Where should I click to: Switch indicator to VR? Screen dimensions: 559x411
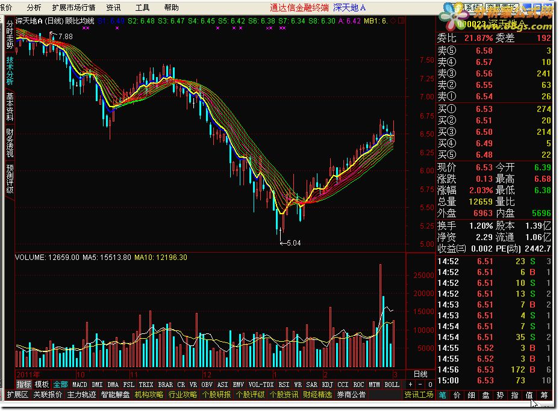click(x=193, y=385)
